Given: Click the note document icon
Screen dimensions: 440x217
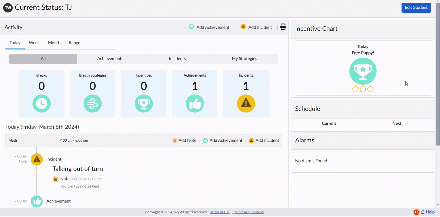Looking at the screenshot, I should pos(55,179).
